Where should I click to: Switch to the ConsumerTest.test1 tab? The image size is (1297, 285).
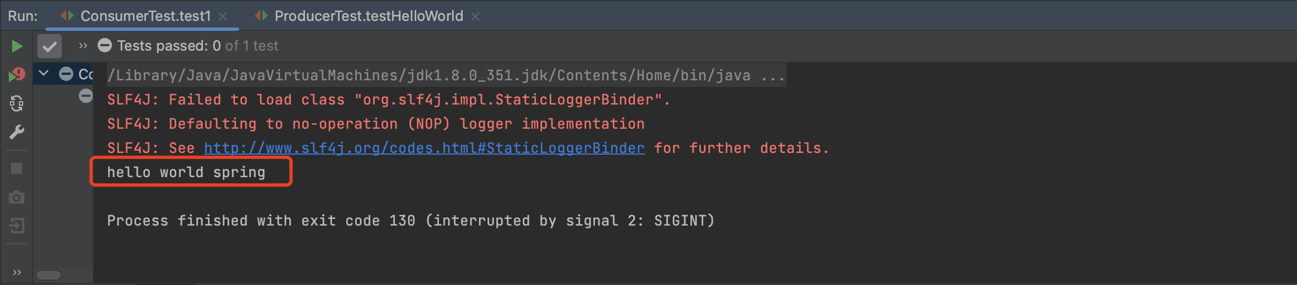pos(146,16)
